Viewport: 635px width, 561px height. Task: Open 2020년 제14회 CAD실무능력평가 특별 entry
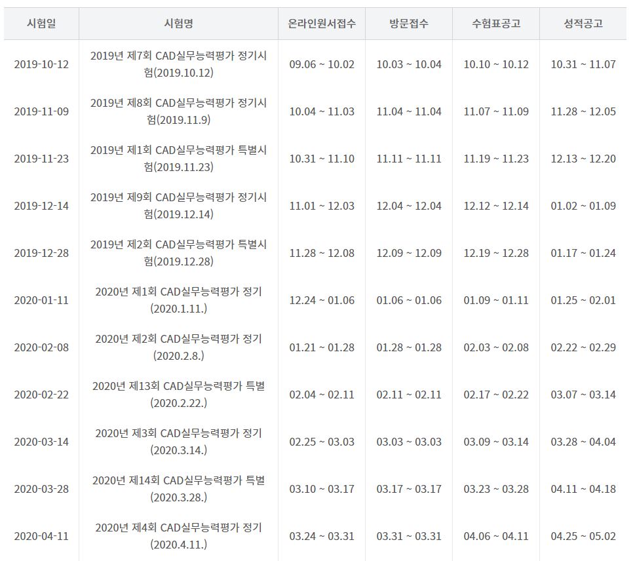click(x=179, y=489)
